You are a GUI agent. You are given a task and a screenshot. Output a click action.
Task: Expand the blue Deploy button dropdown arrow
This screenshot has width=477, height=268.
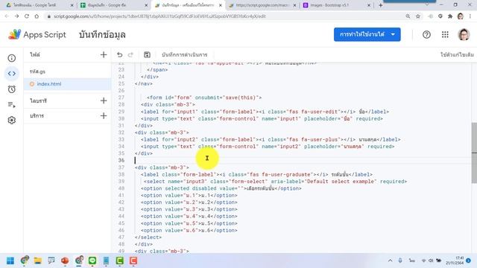(393, 34)
